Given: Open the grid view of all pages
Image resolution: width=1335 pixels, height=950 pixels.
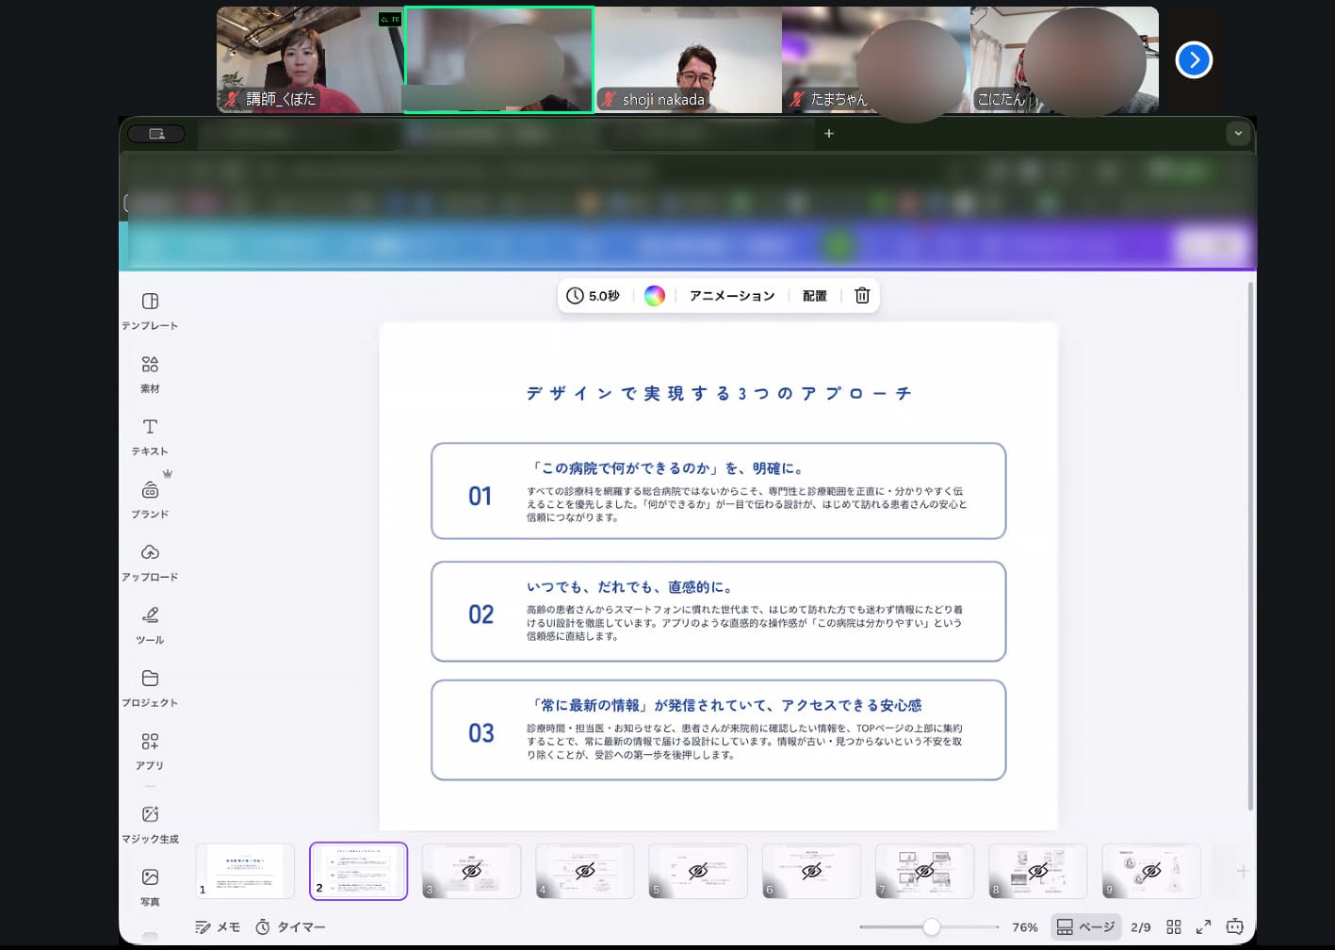Looking at the screenshot, I should 1174,926.
